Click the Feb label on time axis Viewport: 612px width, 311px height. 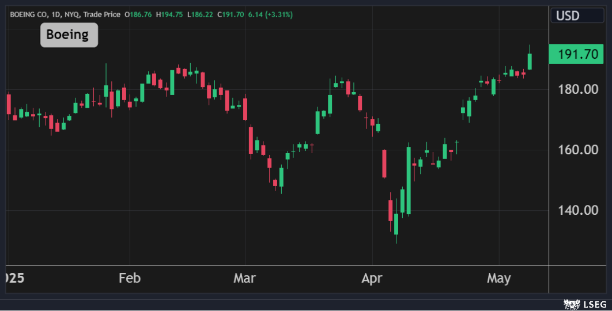(130, 279)
